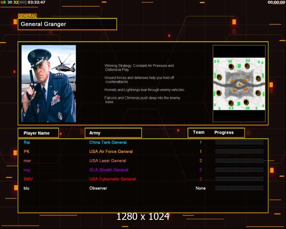Select start position marker 4 on minimap
Image resolution: width=286 pixels, height=229 pixels.
(258, 79)
